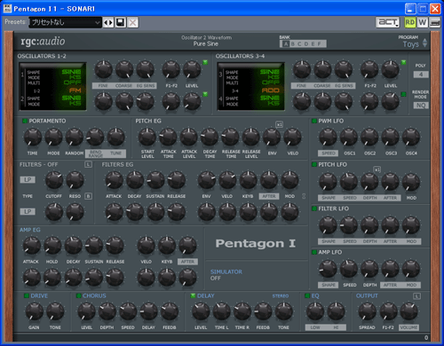Change the upper filter type LP button
This screenshot has width=444, height=346.
pyautogui.click(x=28, y=179)
